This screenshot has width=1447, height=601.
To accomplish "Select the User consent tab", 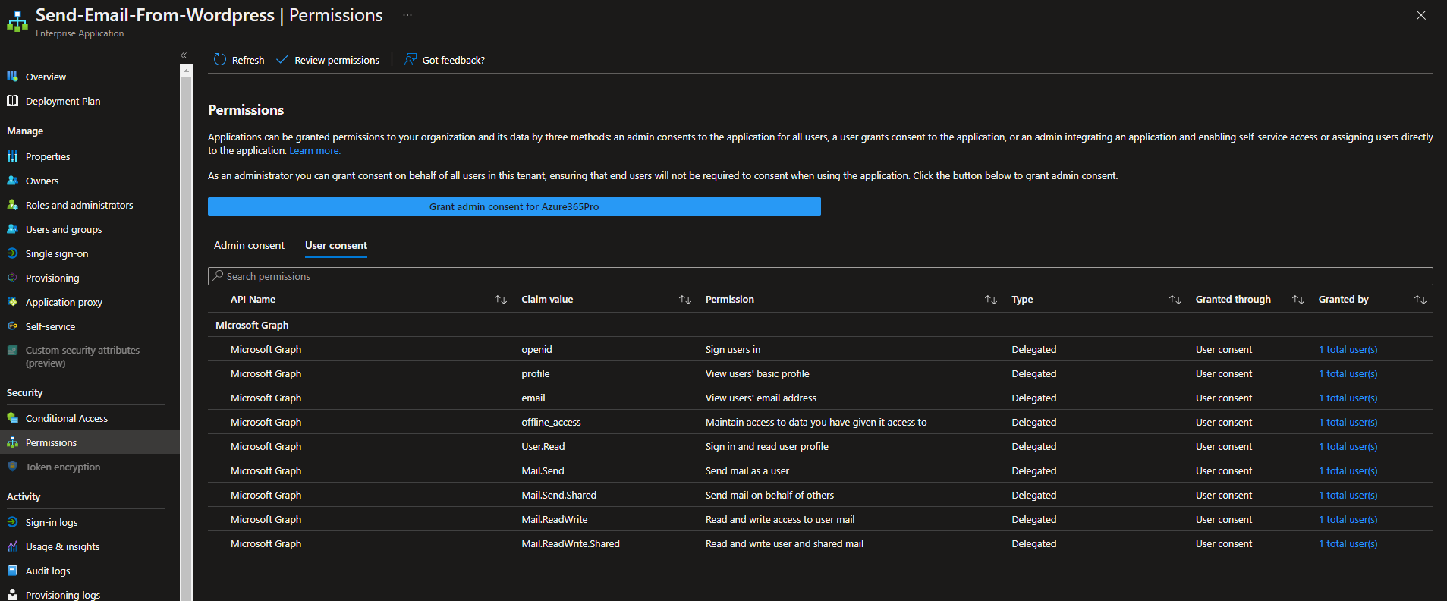I will click(x=336, y=245).
